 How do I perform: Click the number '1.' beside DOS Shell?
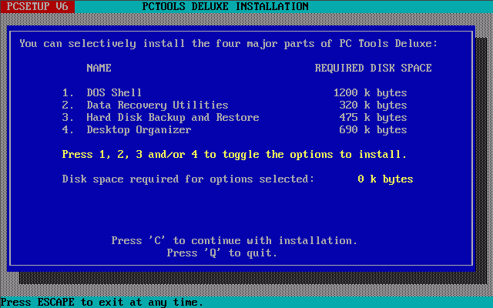tap(68, 92)
